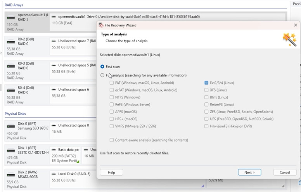Check the FAT (Windows, macOS, Linux, Android) box
The width and height of the screenshot is (301, 192).
(112, 83)
